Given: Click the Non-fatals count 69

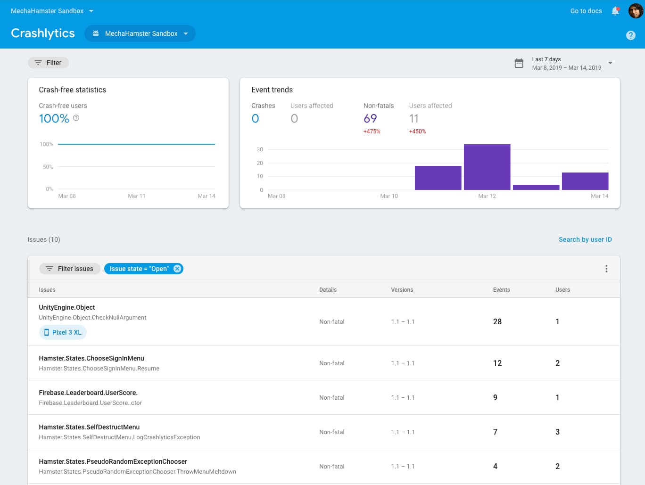Looking at the screenshot, I should coord(370,118).
